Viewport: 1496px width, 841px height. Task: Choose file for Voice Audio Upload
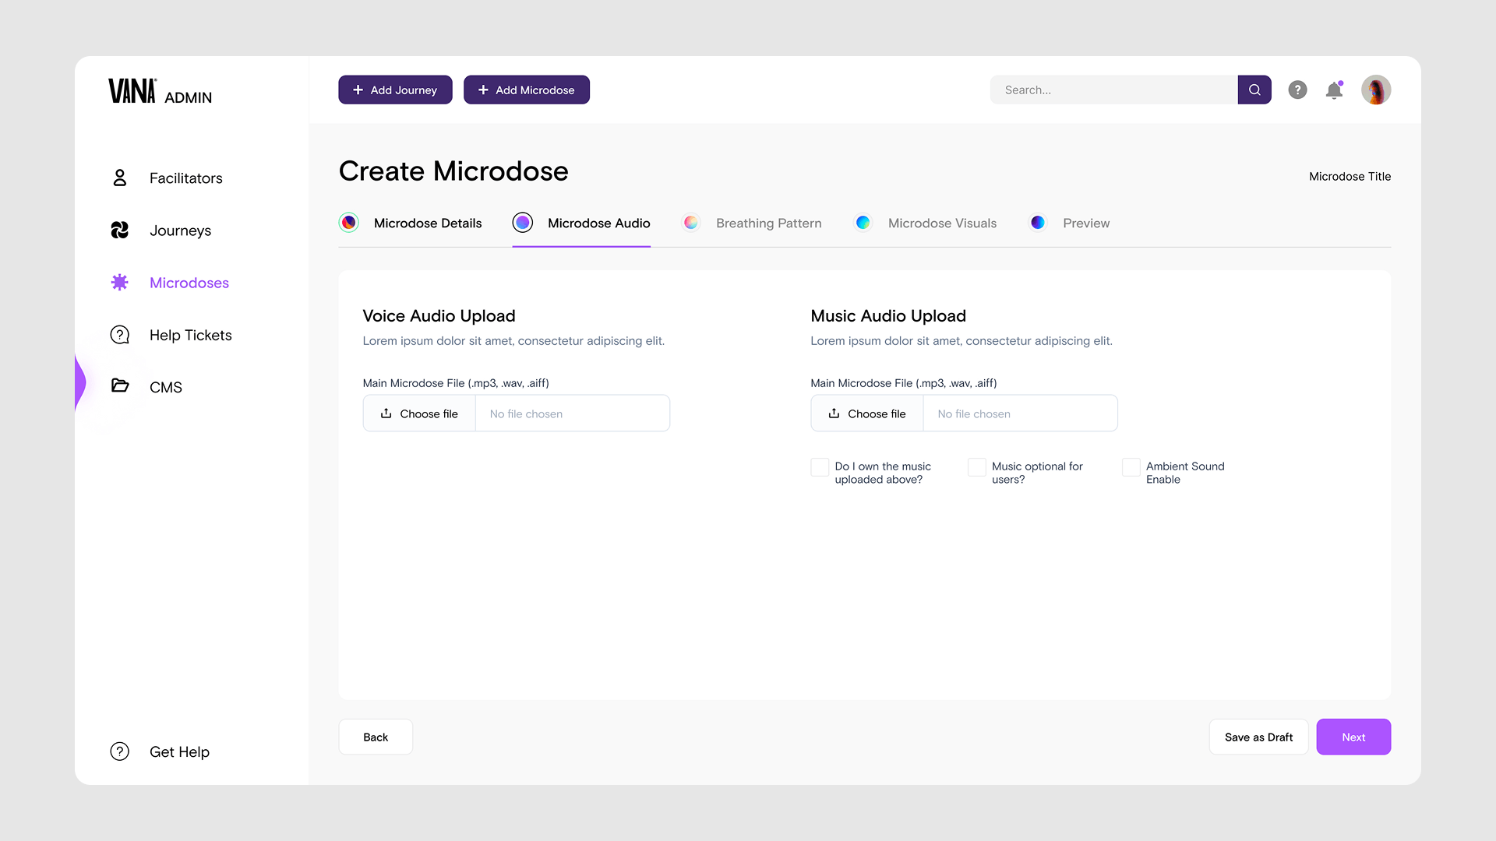pyautogui.click(x=419, y=413)
